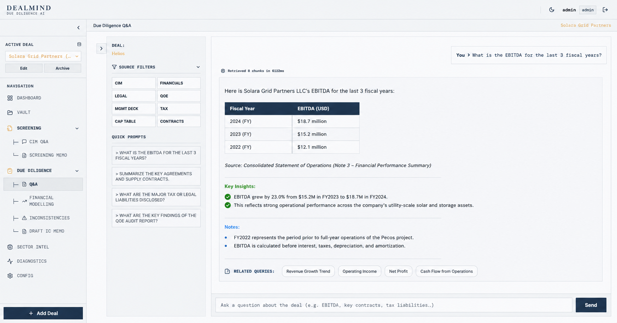Toggle the Financials source filter

179,83
